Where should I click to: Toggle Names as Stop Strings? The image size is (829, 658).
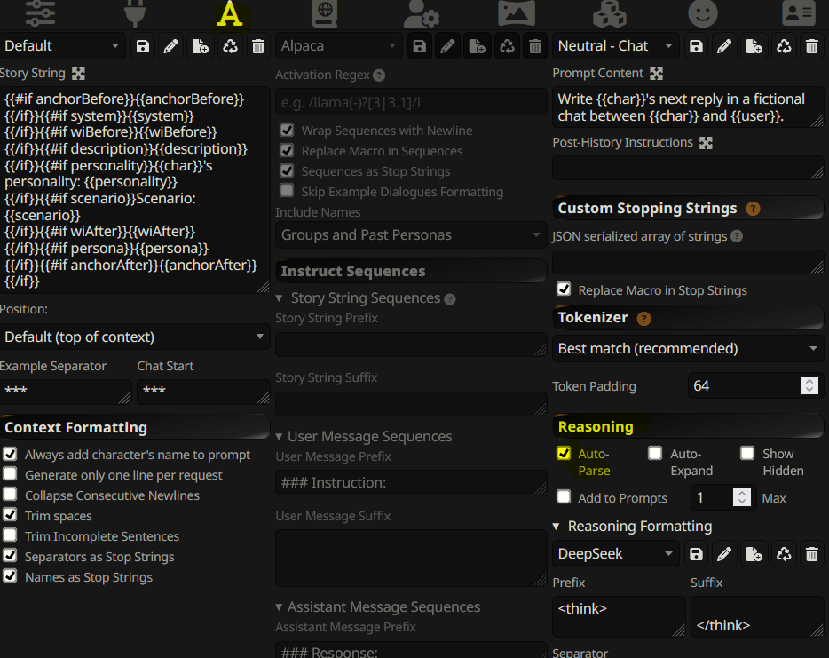[10, 575]
